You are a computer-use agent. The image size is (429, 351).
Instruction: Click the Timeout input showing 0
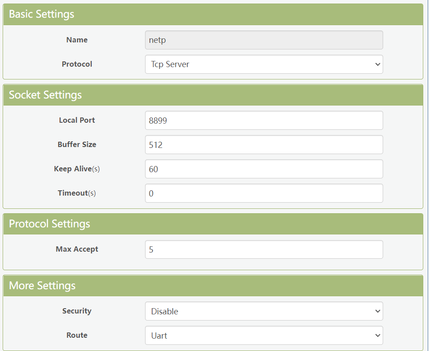point(264,193)
